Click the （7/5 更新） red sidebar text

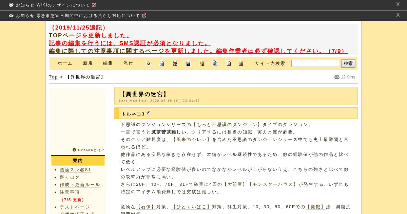click(73, 200)
